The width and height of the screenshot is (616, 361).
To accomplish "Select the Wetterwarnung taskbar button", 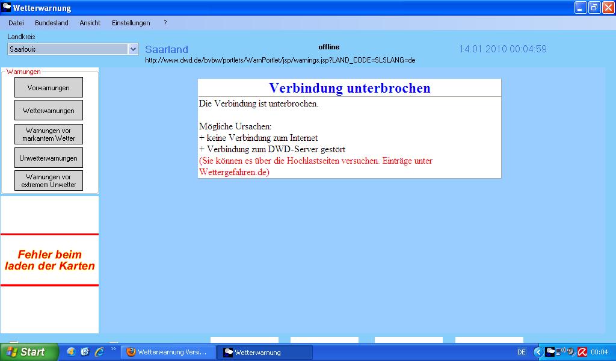I will point(265,353).
